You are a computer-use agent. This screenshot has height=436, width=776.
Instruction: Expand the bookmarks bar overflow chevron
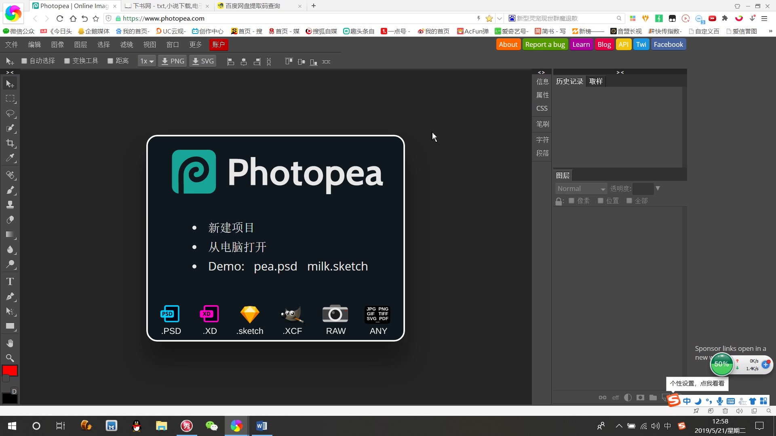[x=770, y=31]
